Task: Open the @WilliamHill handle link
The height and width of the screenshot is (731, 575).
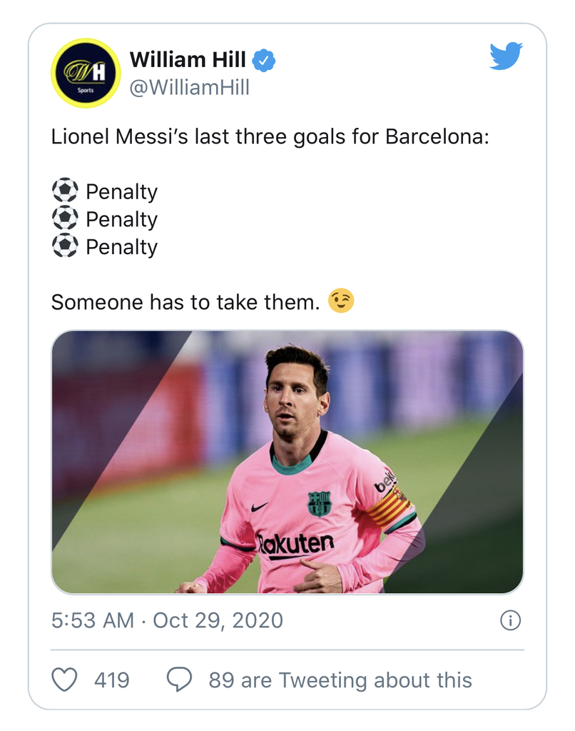Action: pyautogui.click(x=190, y=87)
